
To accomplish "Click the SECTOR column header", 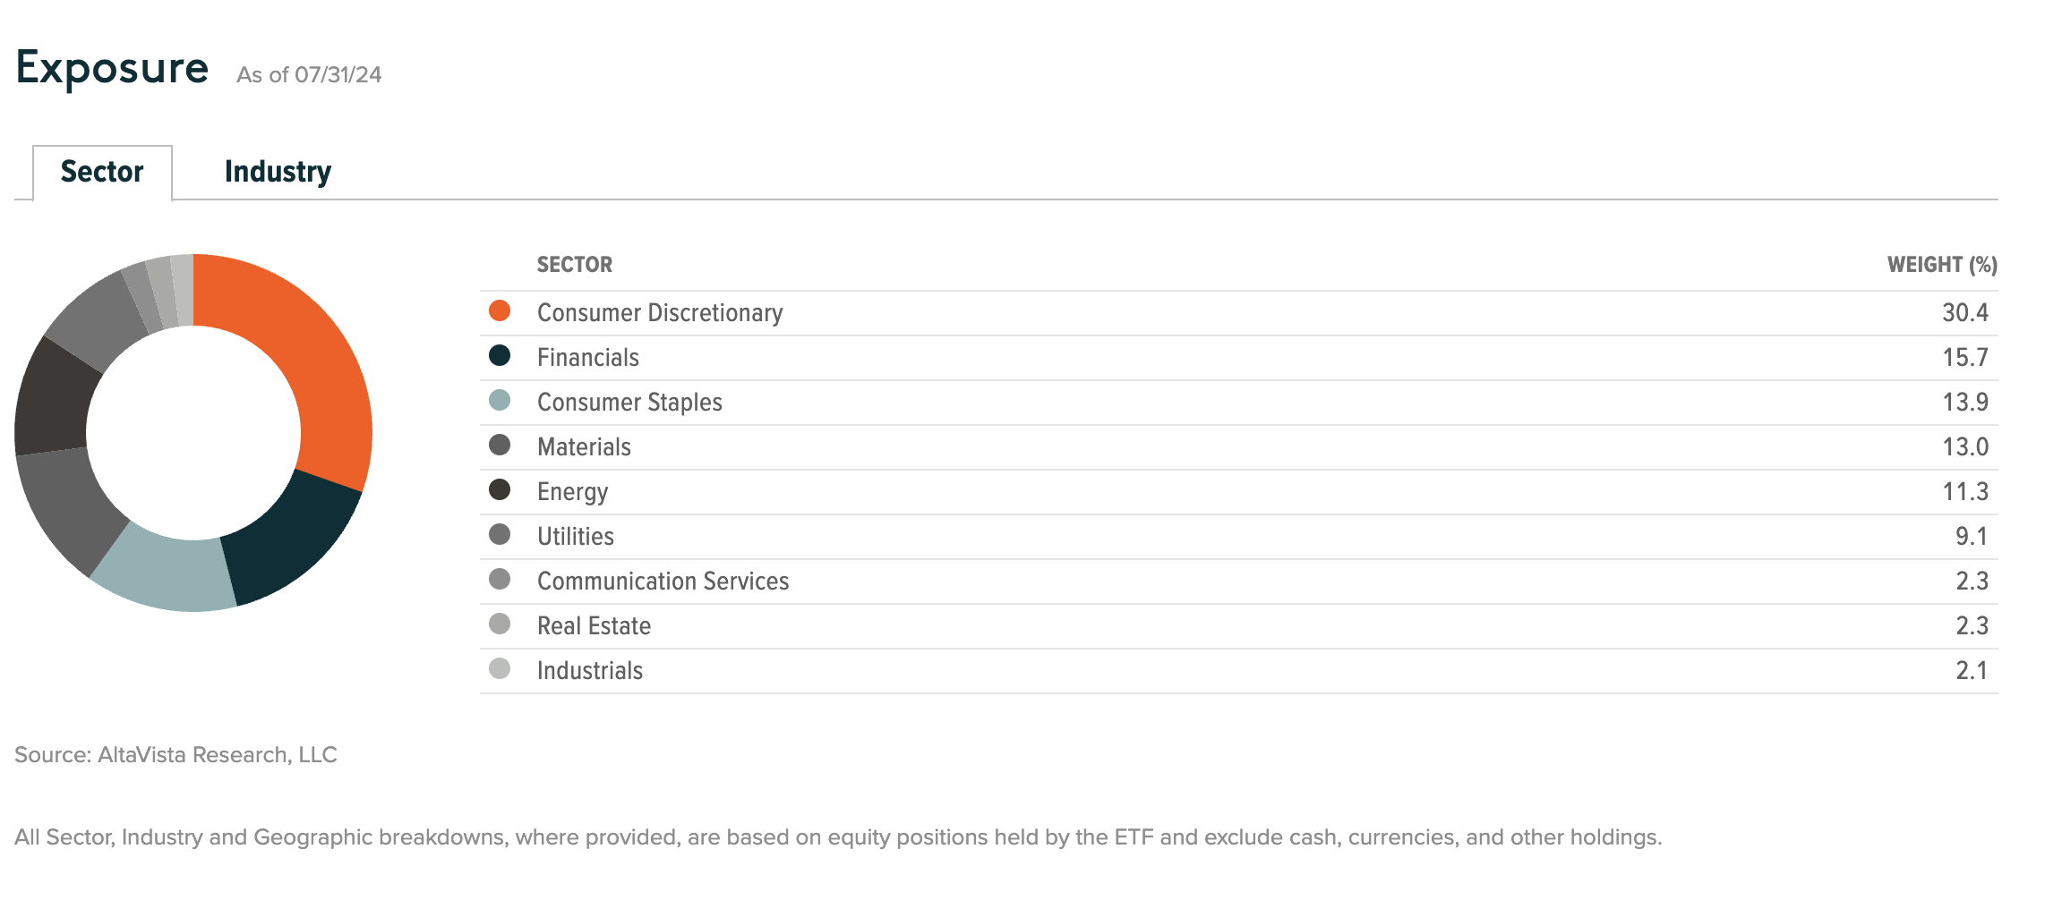I will tap(575, 265).
